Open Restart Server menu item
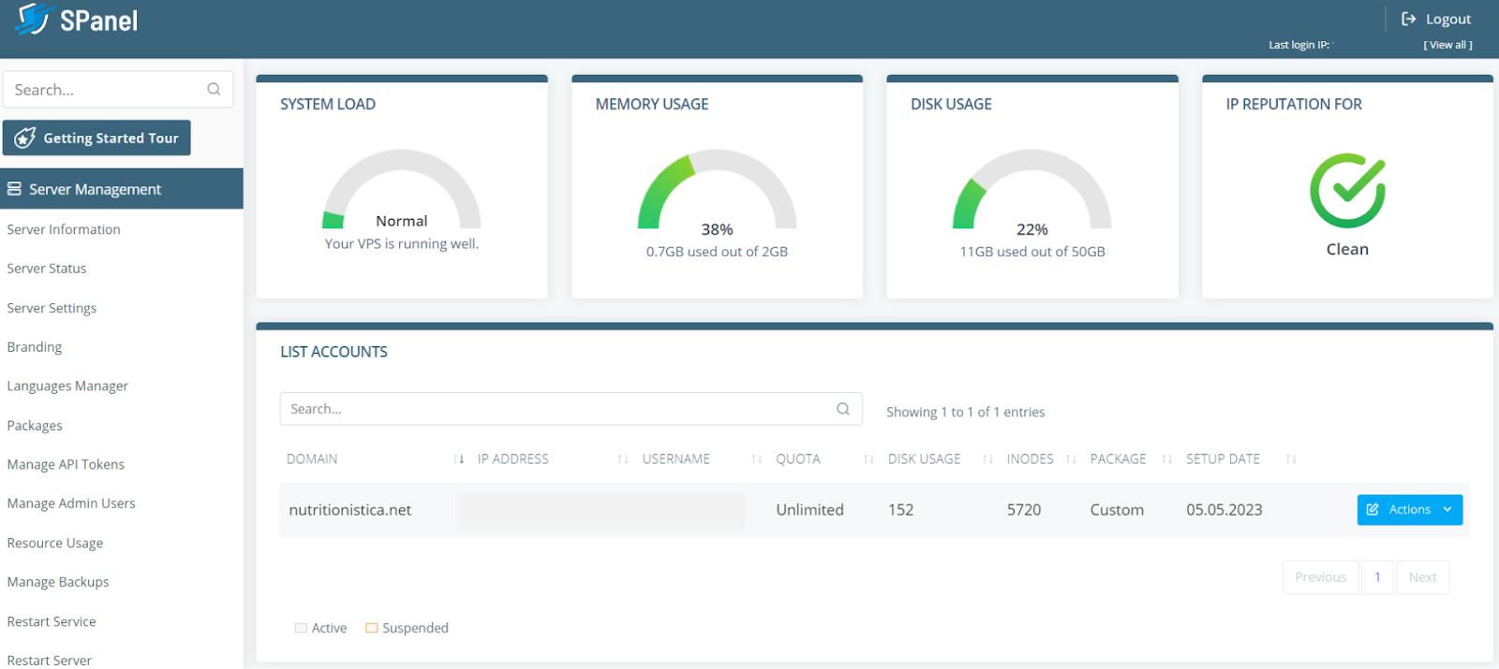This screenshot has width=1499, height=669. [x=50, y=661]
